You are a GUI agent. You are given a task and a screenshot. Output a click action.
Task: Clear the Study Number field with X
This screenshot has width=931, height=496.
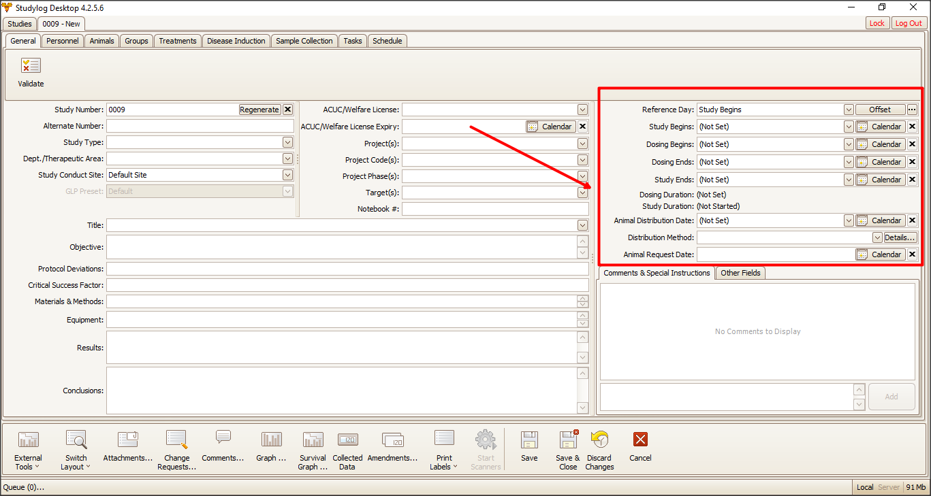click(287, 110)
